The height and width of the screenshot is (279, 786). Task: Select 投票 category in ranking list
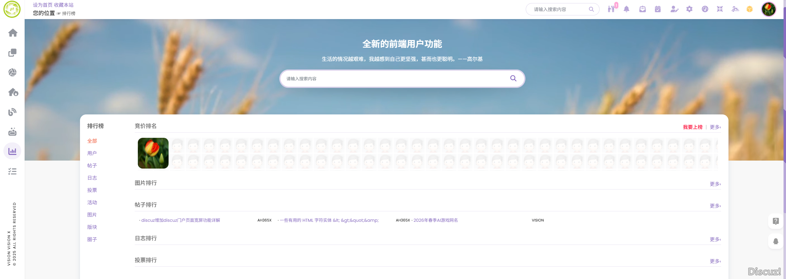[x=92, y=190]
